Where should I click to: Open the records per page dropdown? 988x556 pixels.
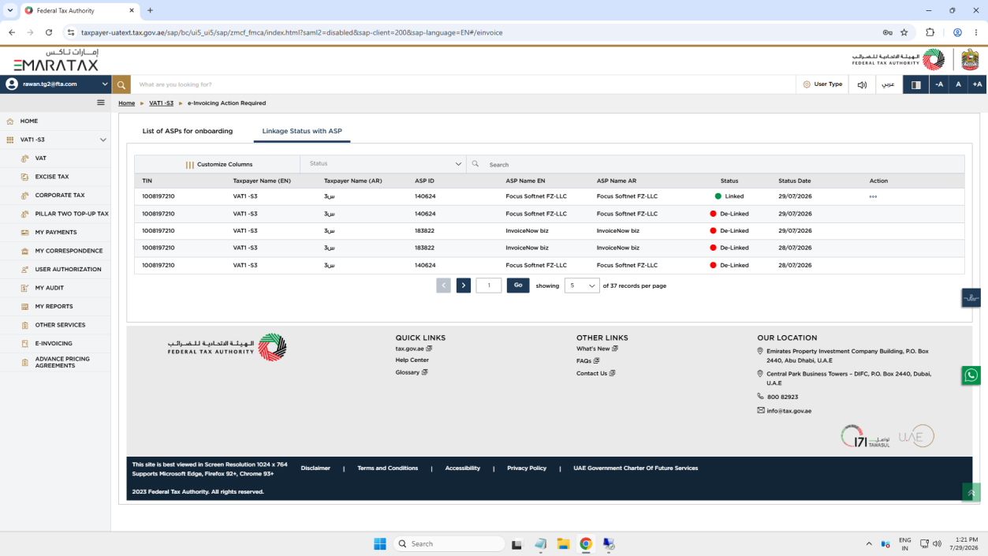pyautogui.click(x=582, y=285)
